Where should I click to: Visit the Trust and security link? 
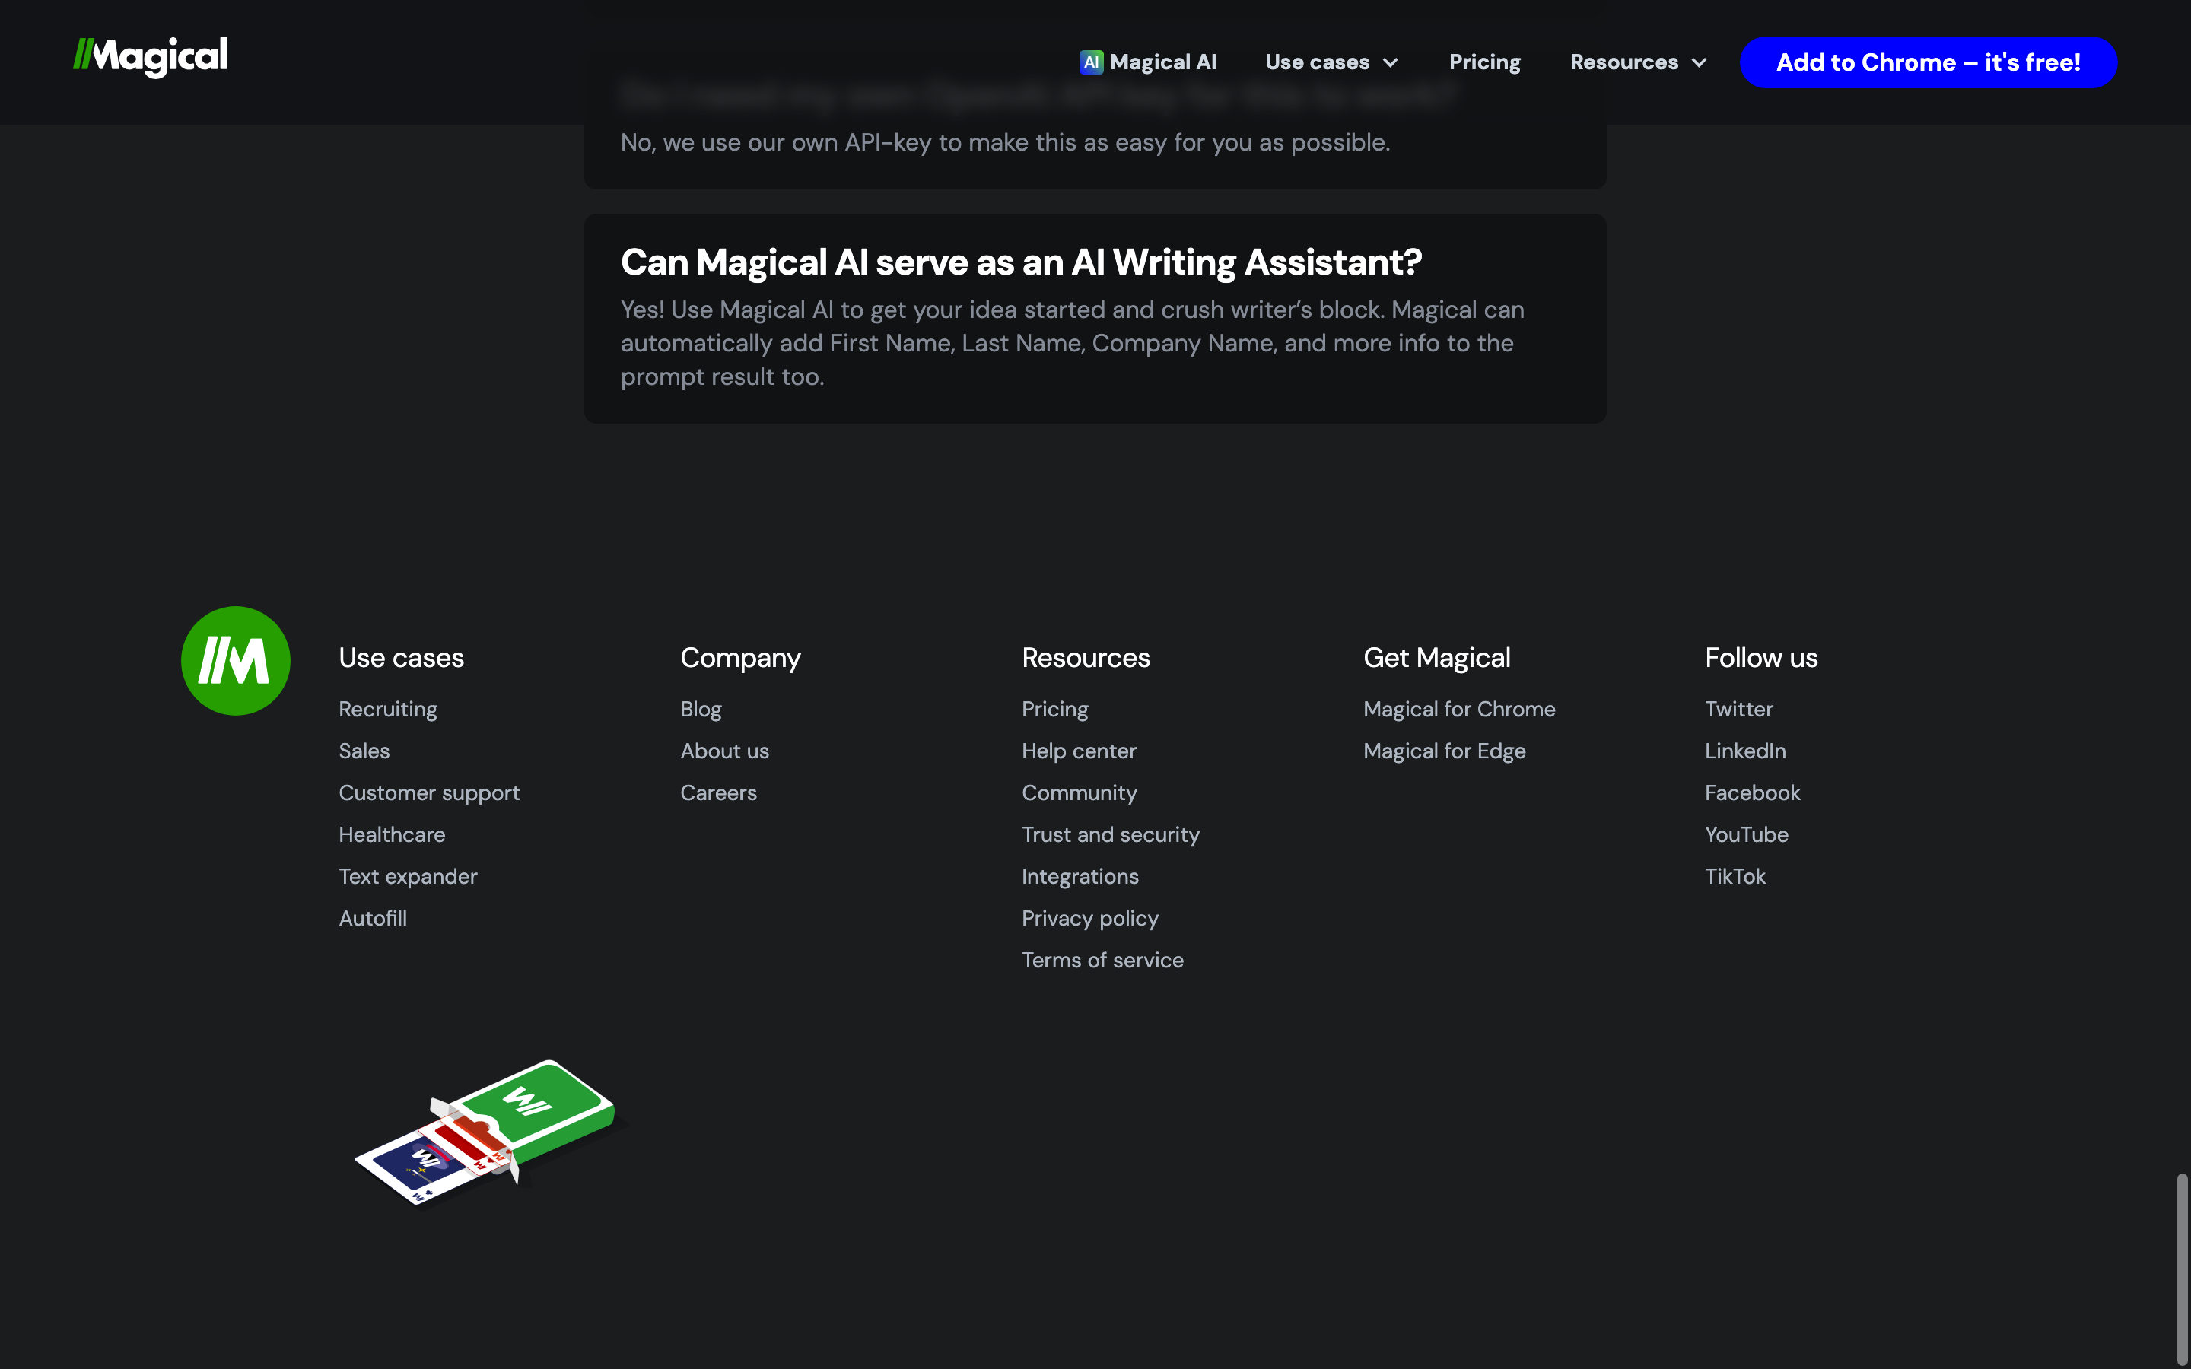click(1110, 835)
